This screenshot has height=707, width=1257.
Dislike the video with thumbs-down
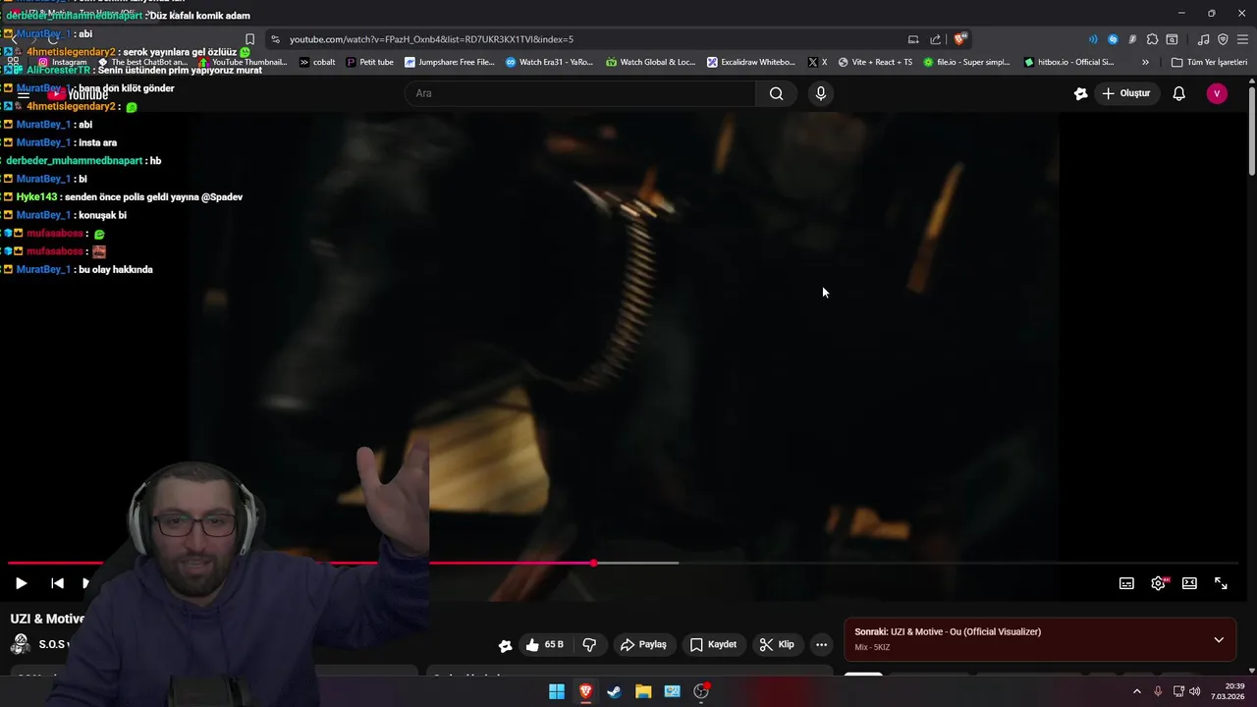click(x=589, y=644)
